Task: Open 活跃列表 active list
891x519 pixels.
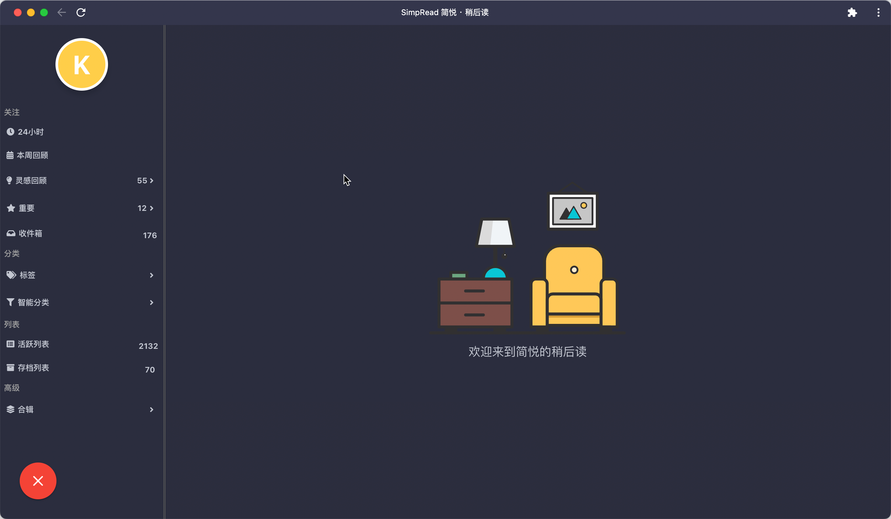Action: (33, 344)
